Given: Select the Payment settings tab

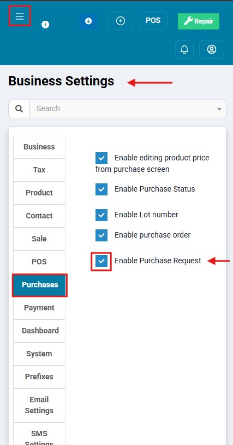Looking at the screenshot, I should coord(39,308).
